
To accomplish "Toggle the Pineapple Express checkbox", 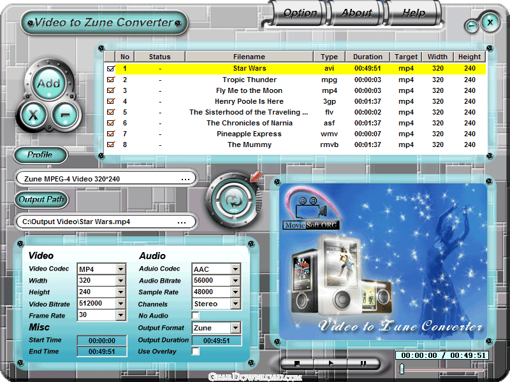I will (111, 134).
